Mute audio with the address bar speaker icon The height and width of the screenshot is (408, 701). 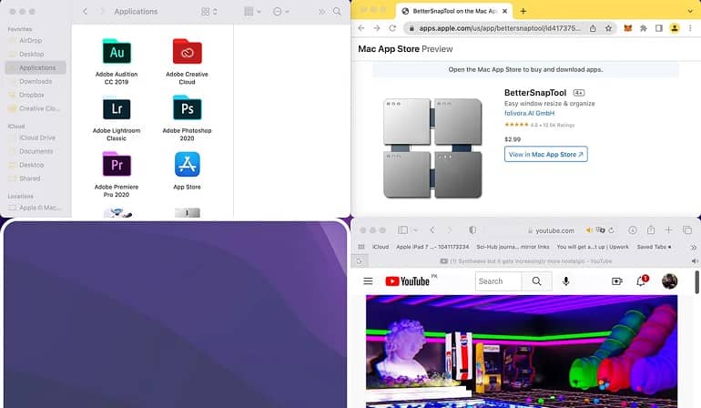pos(589,230)
